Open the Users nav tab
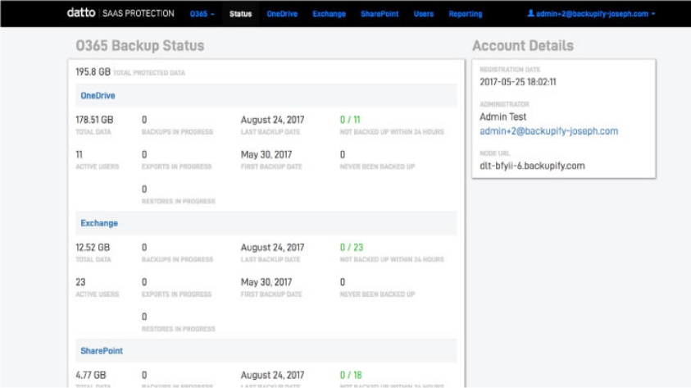This screenshot has width=691, height=388. (424, 14)
